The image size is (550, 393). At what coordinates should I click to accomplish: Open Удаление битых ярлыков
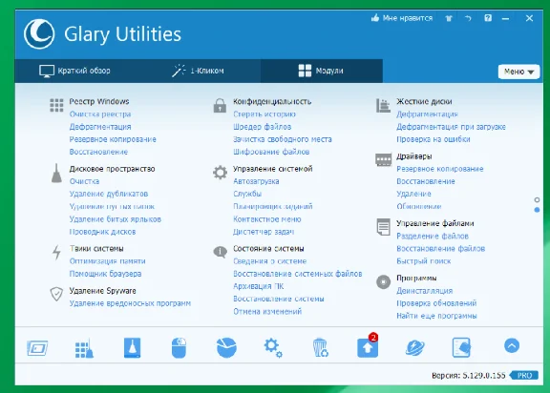tap(115, 219)
